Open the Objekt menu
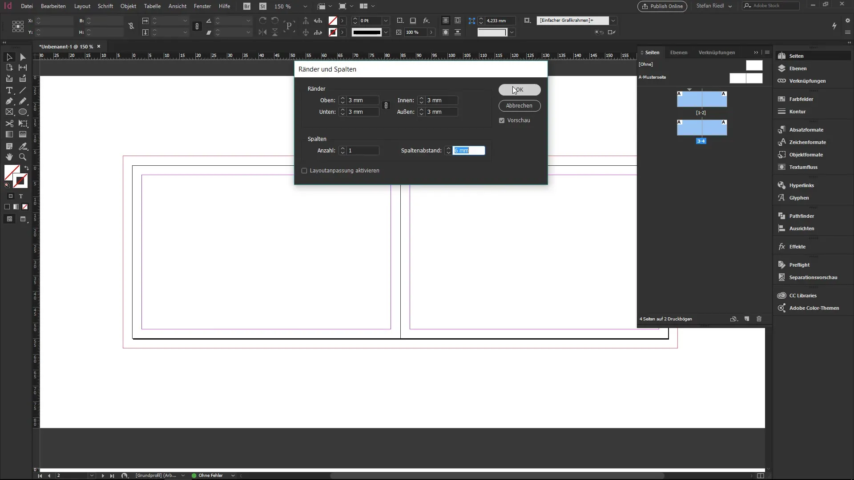The height and width of the screenshot is (480, 854). click(x=128, y=6)
